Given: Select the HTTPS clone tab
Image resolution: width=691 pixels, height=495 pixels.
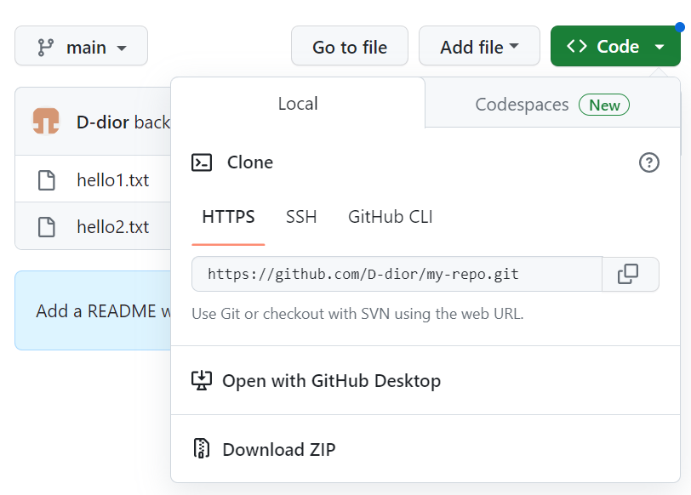Looking at the screenshot, I should click(228, 217).
